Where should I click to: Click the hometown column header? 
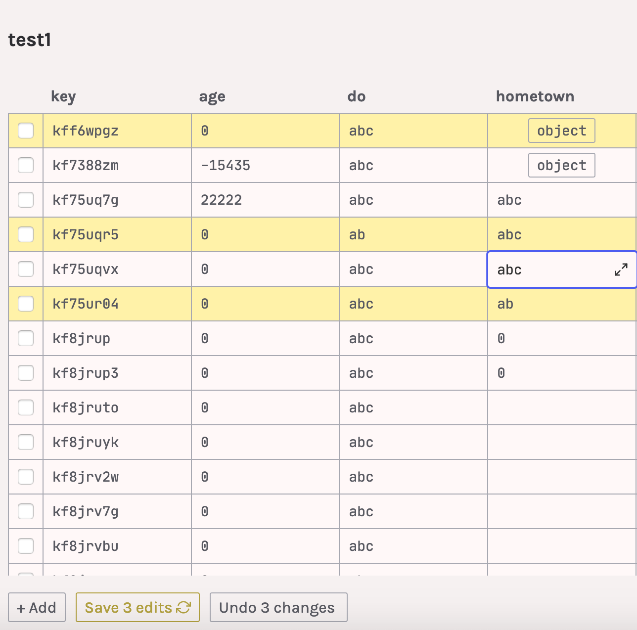[x=535, y=96]
